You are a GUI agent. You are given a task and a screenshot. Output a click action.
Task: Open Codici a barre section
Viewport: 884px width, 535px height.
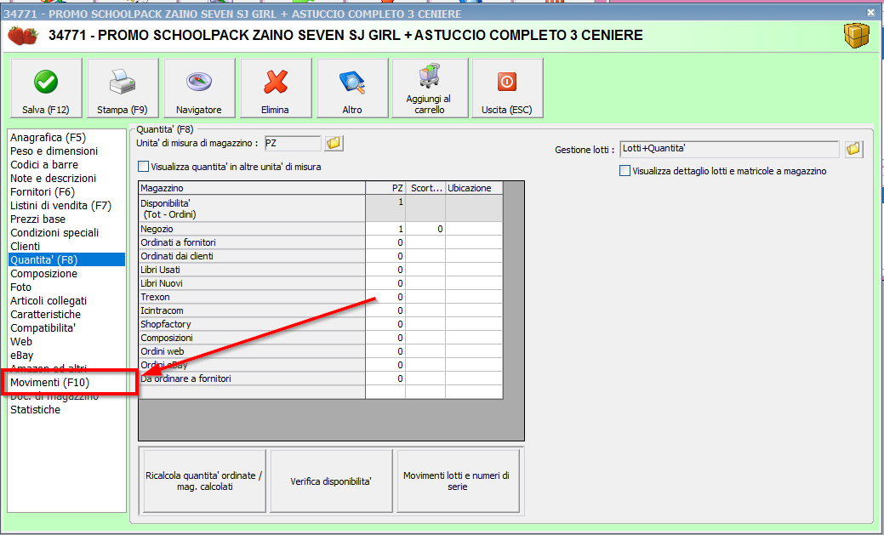44,165
